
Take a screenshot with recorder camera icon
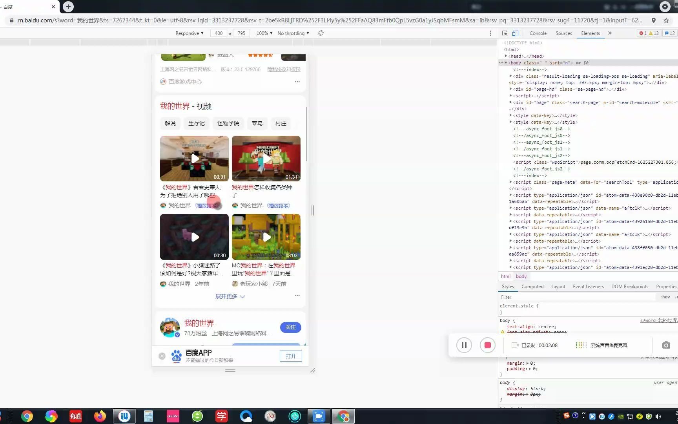[x=666, y=345]
